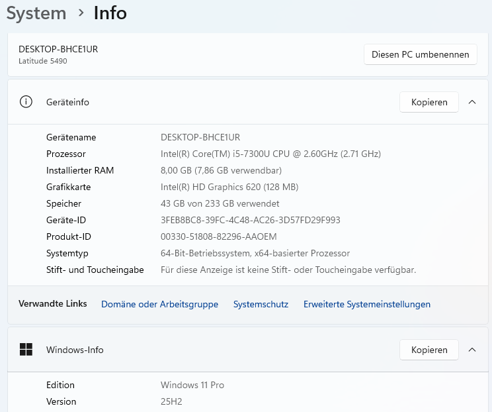Go back to System in breadcrumb

[x=36, y=13]
